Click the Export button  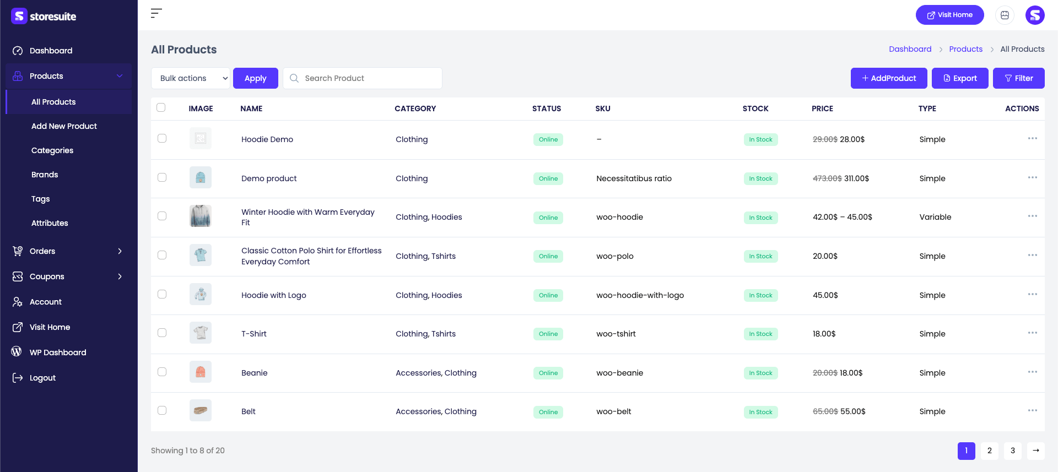tap(960, 78)
